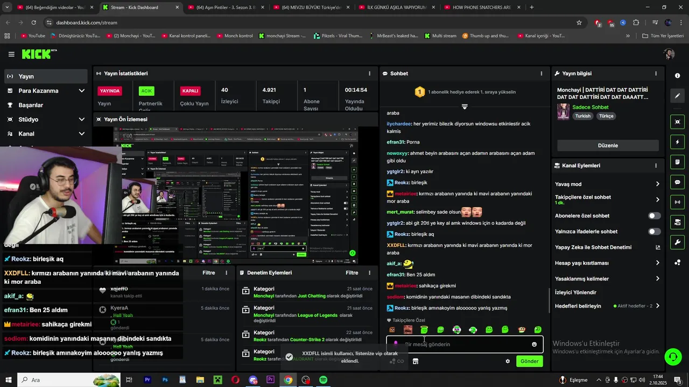The width and height of the screenshot is (689, 387).
Task: Open Yayın İstatistikleri three-dot menu
Action: click(369, 74)
